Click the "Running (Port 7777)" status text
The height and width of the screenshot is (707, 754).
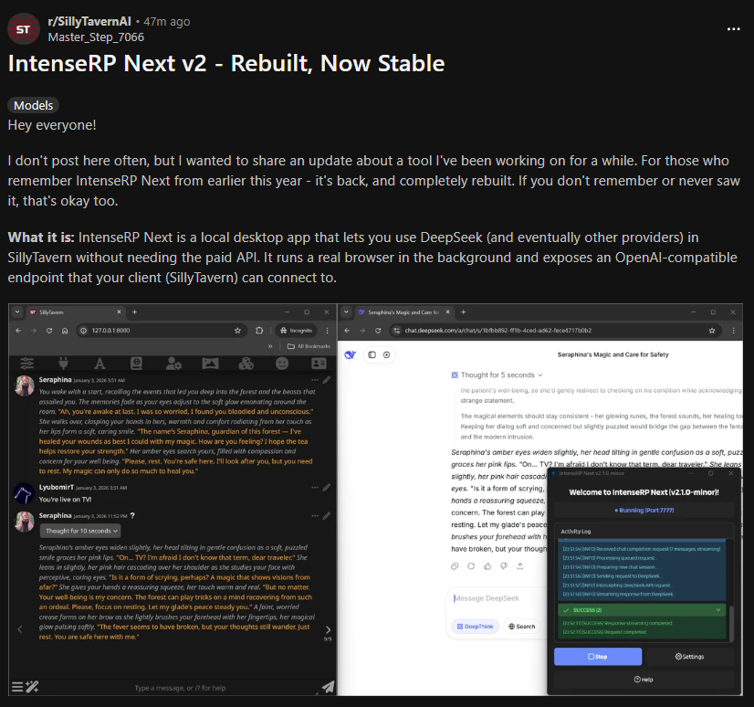(644, 511)
